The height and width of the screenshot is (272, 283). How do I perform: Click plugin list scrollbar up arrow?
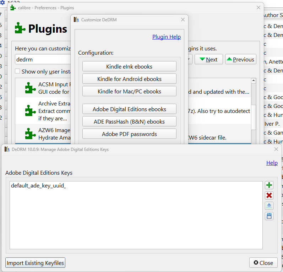coord(254,81)
